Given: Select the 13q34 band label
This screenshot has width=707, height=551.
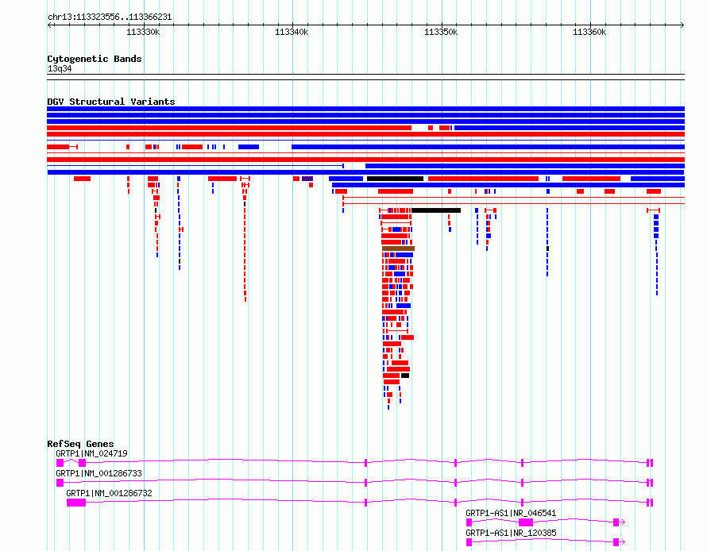Looking at the screenshot, I should tap(60, 69).
